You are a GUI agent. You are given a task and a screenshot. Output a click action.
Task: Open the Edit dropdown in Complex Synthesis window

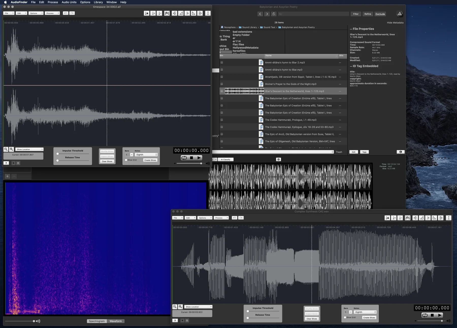click(x=190, y=218)
